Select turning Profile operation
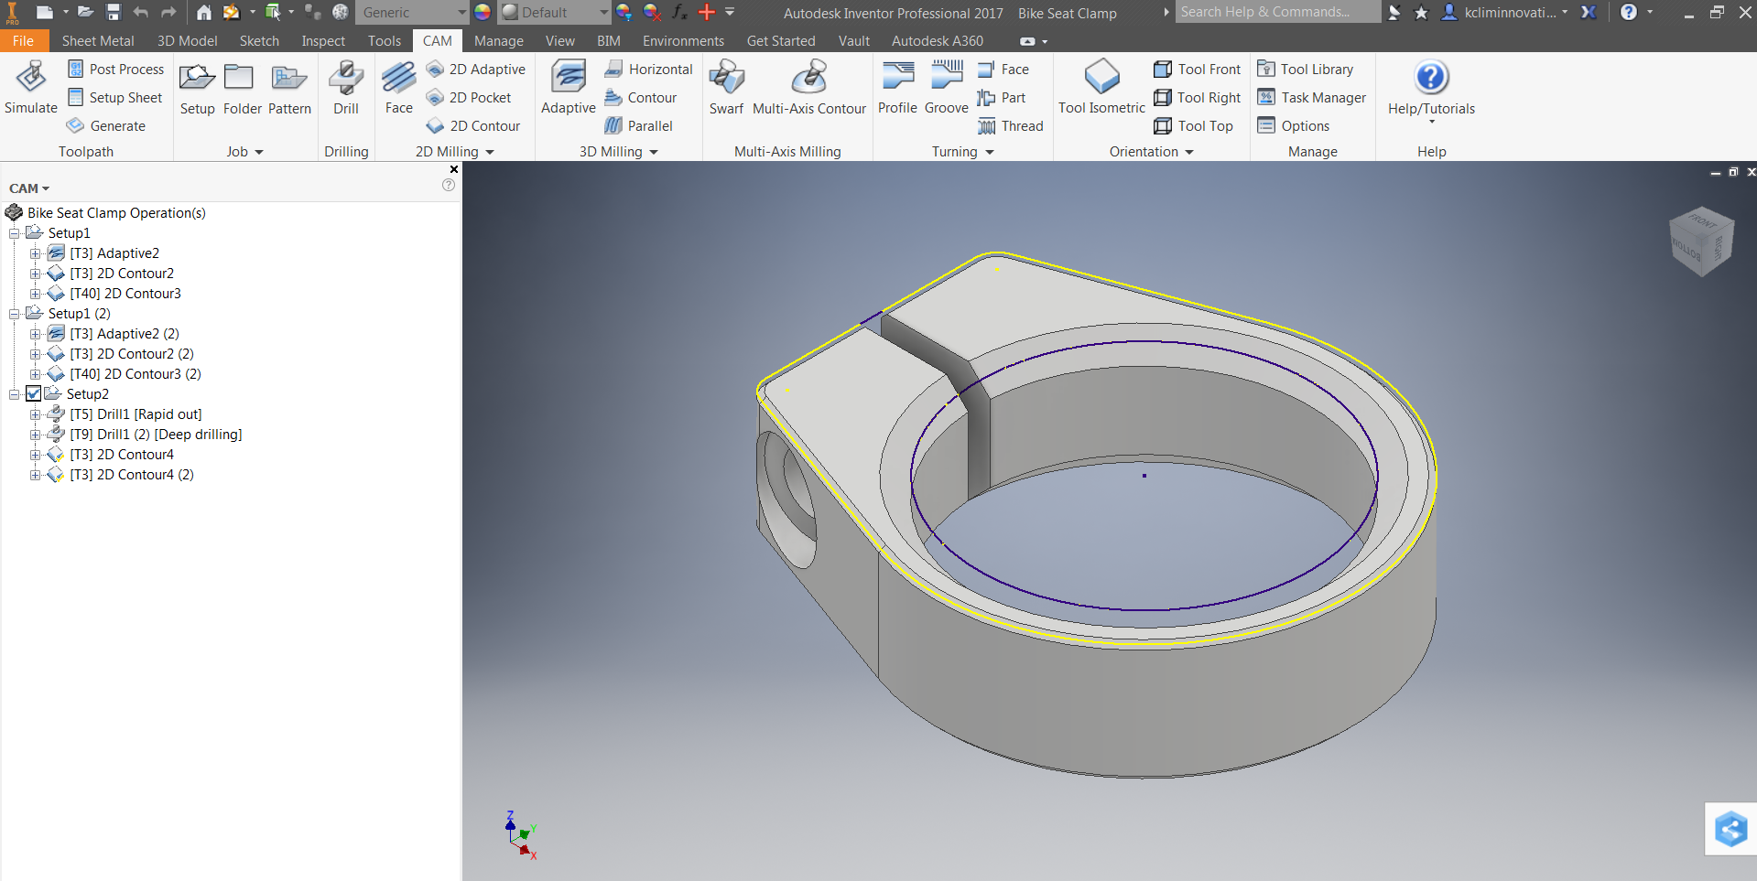This screenshot has height=881, width=1757. 897,88
